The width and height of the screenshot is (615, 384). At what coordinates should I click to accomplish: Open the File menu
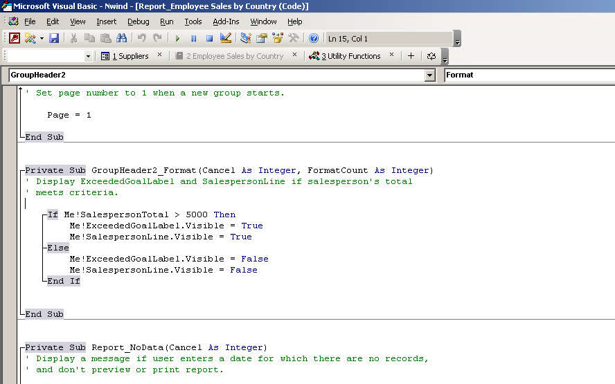[x=30, y=21]
